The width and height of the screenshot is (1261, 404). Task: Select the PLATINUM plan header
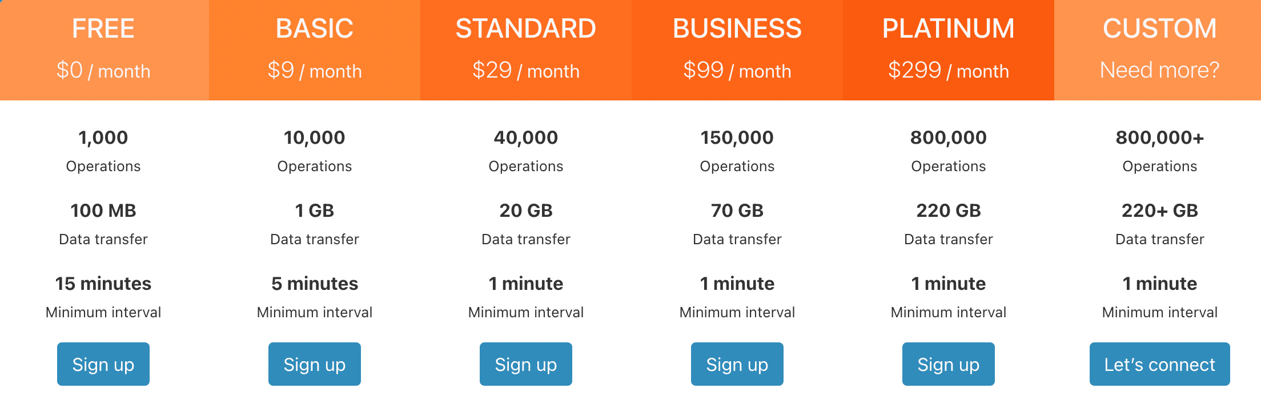pyautogui.click(x=949, y=50)
